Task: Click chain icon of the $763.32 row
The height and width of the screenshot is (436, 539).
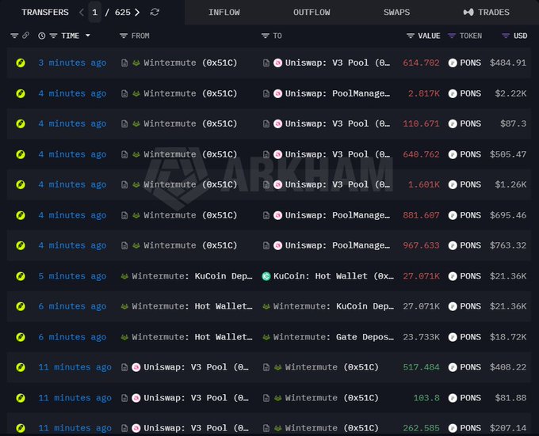Action: 21,245
